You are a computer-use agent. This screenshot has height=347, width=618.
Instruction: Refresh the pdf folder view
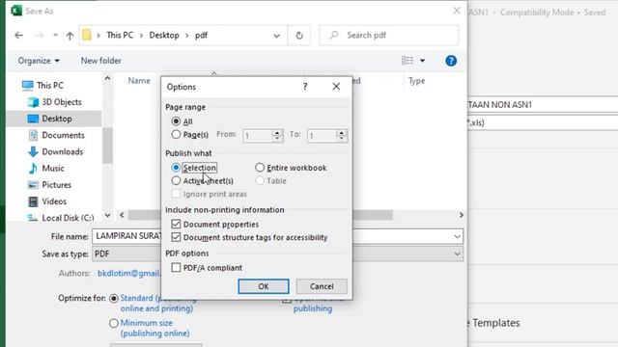(x=299, y=36)
